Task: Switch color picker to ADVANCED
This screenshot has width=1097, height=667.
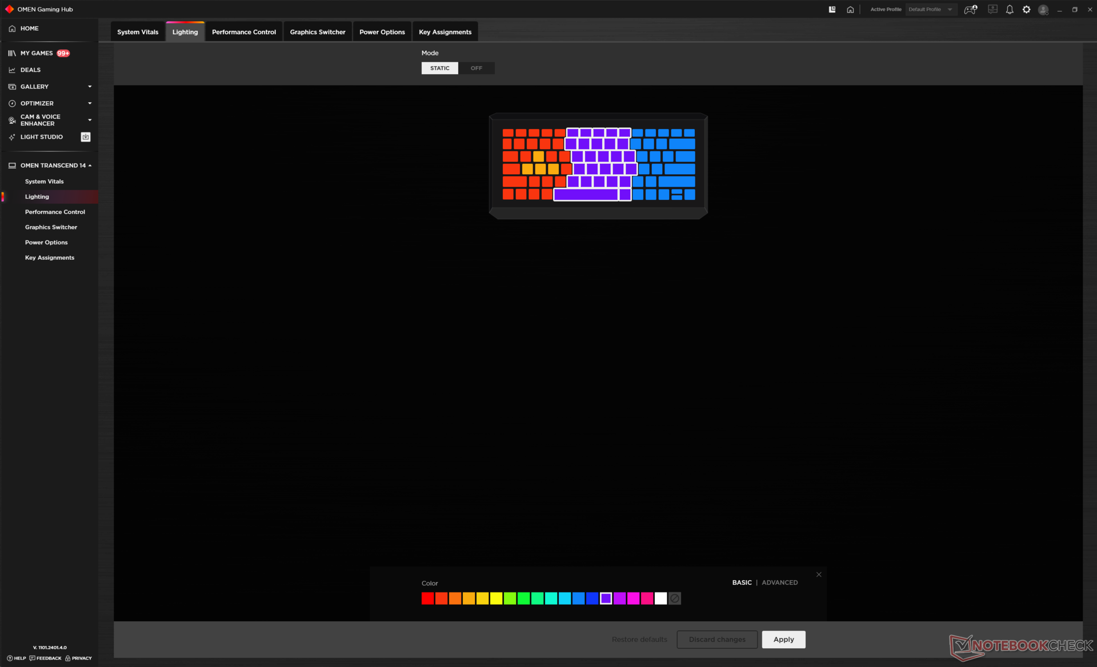Action: pyautogui.click(x=779, y=582)
